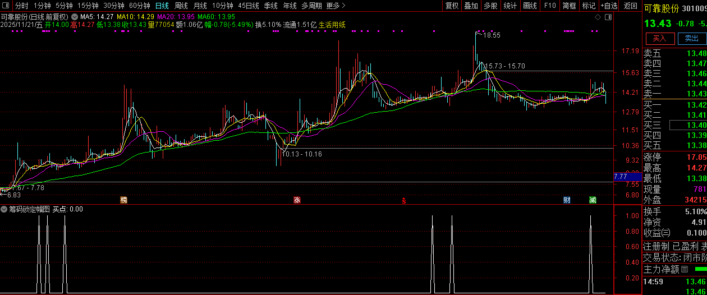Click the diamond icon above the chart

[x=599, y=17]
